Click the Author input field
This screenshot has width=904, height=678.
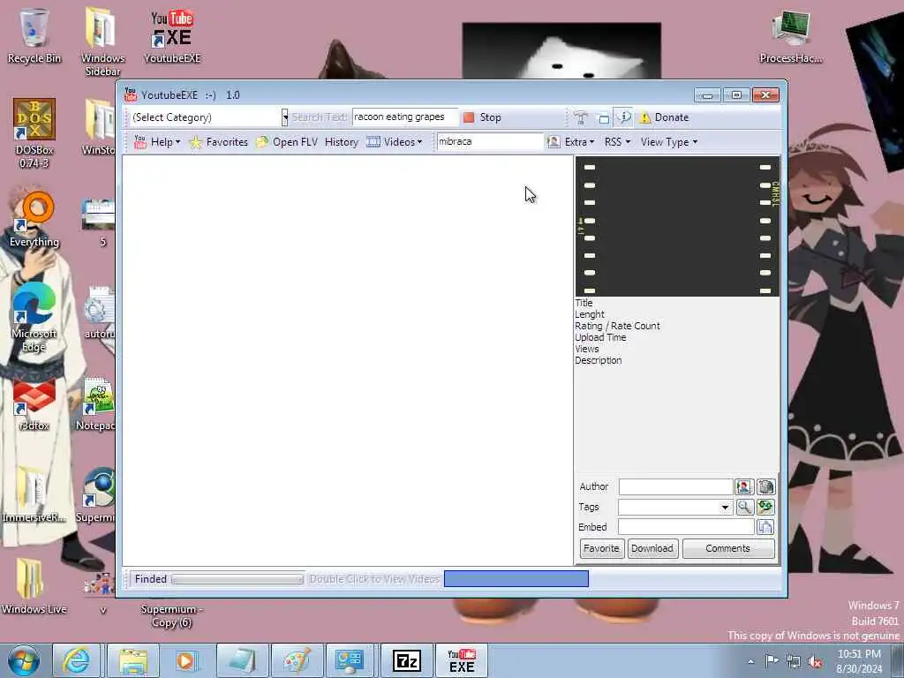675,487
